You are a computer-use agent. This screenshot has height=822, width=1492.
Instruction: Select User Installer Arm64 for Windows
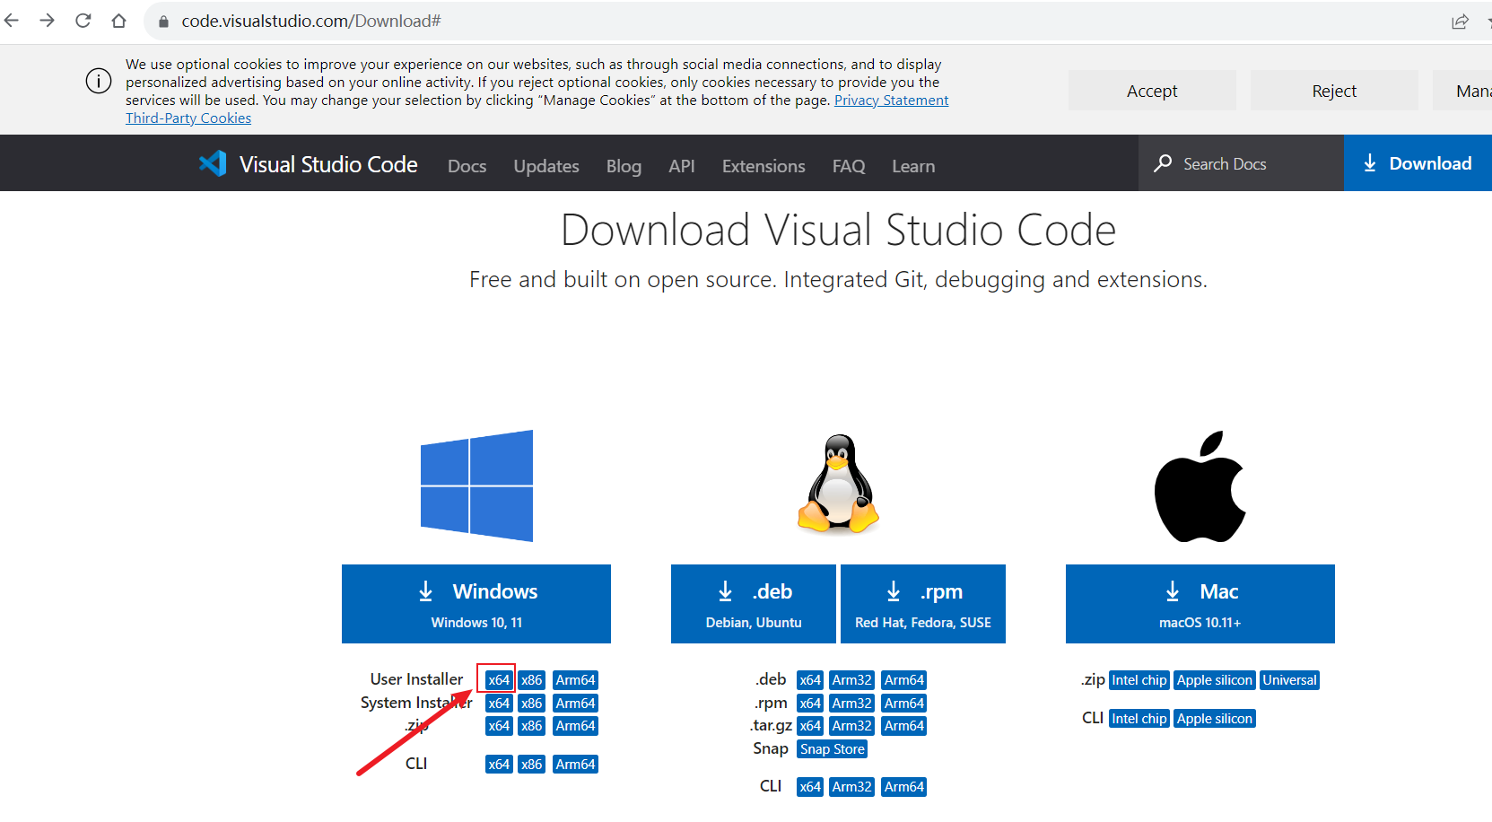coord(575,680)
